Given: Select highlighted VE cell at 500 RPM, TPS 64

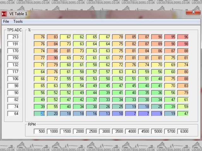Looking at the screenshot, I should coord(40,114).
